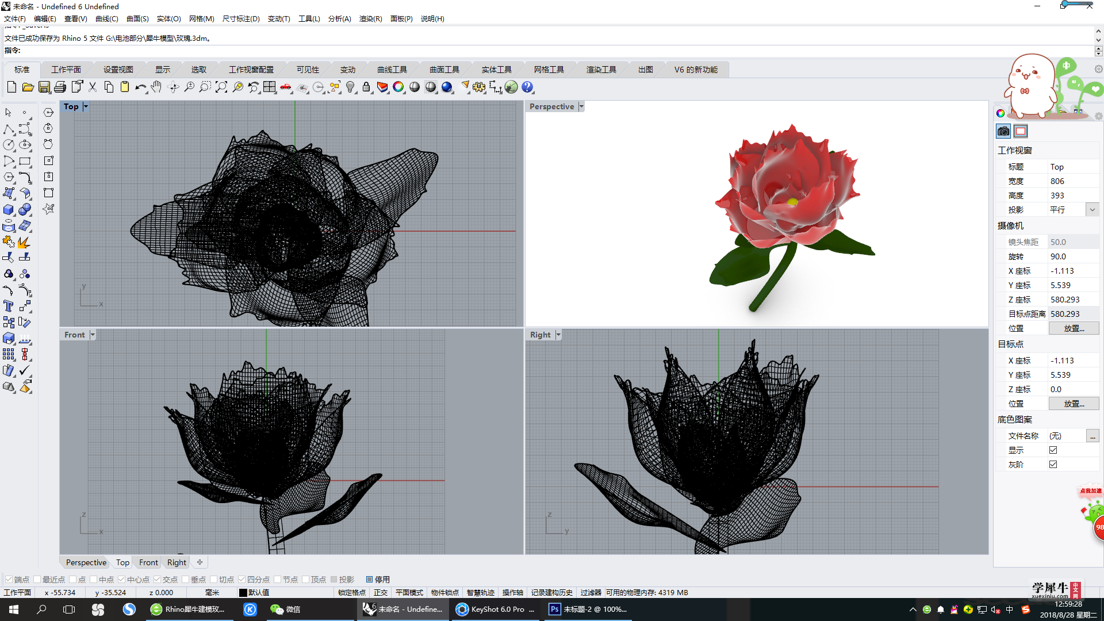Open options with the gear icon
1104x621 pixels.
coord(479,87)
